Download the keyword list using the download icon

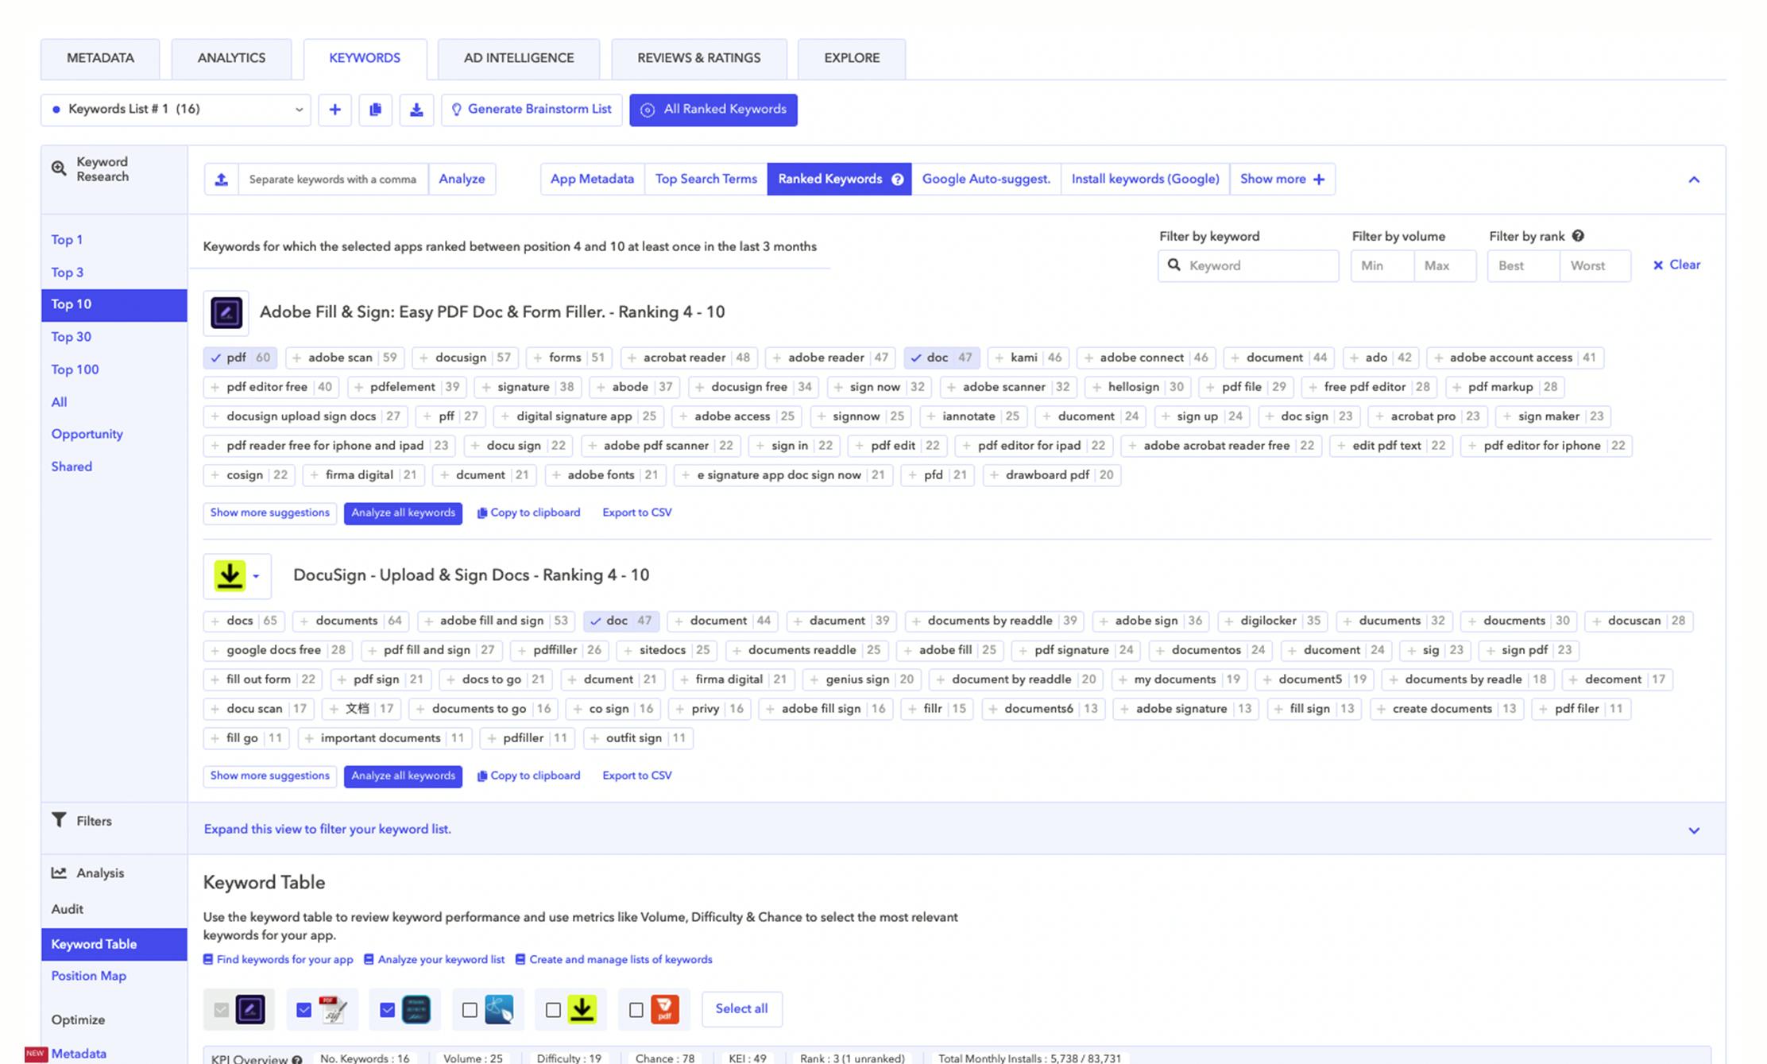click(x=416, y=110)
